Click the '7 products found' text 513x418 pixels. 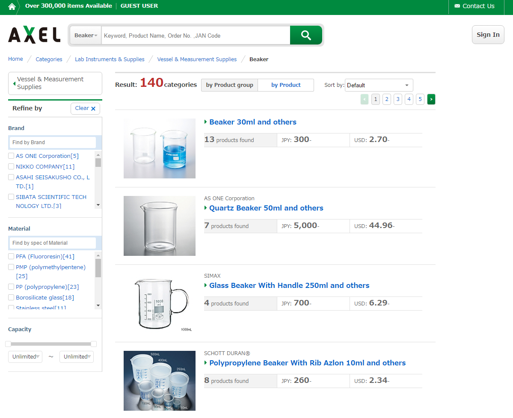pyautogui.click(x=226, y=225)
